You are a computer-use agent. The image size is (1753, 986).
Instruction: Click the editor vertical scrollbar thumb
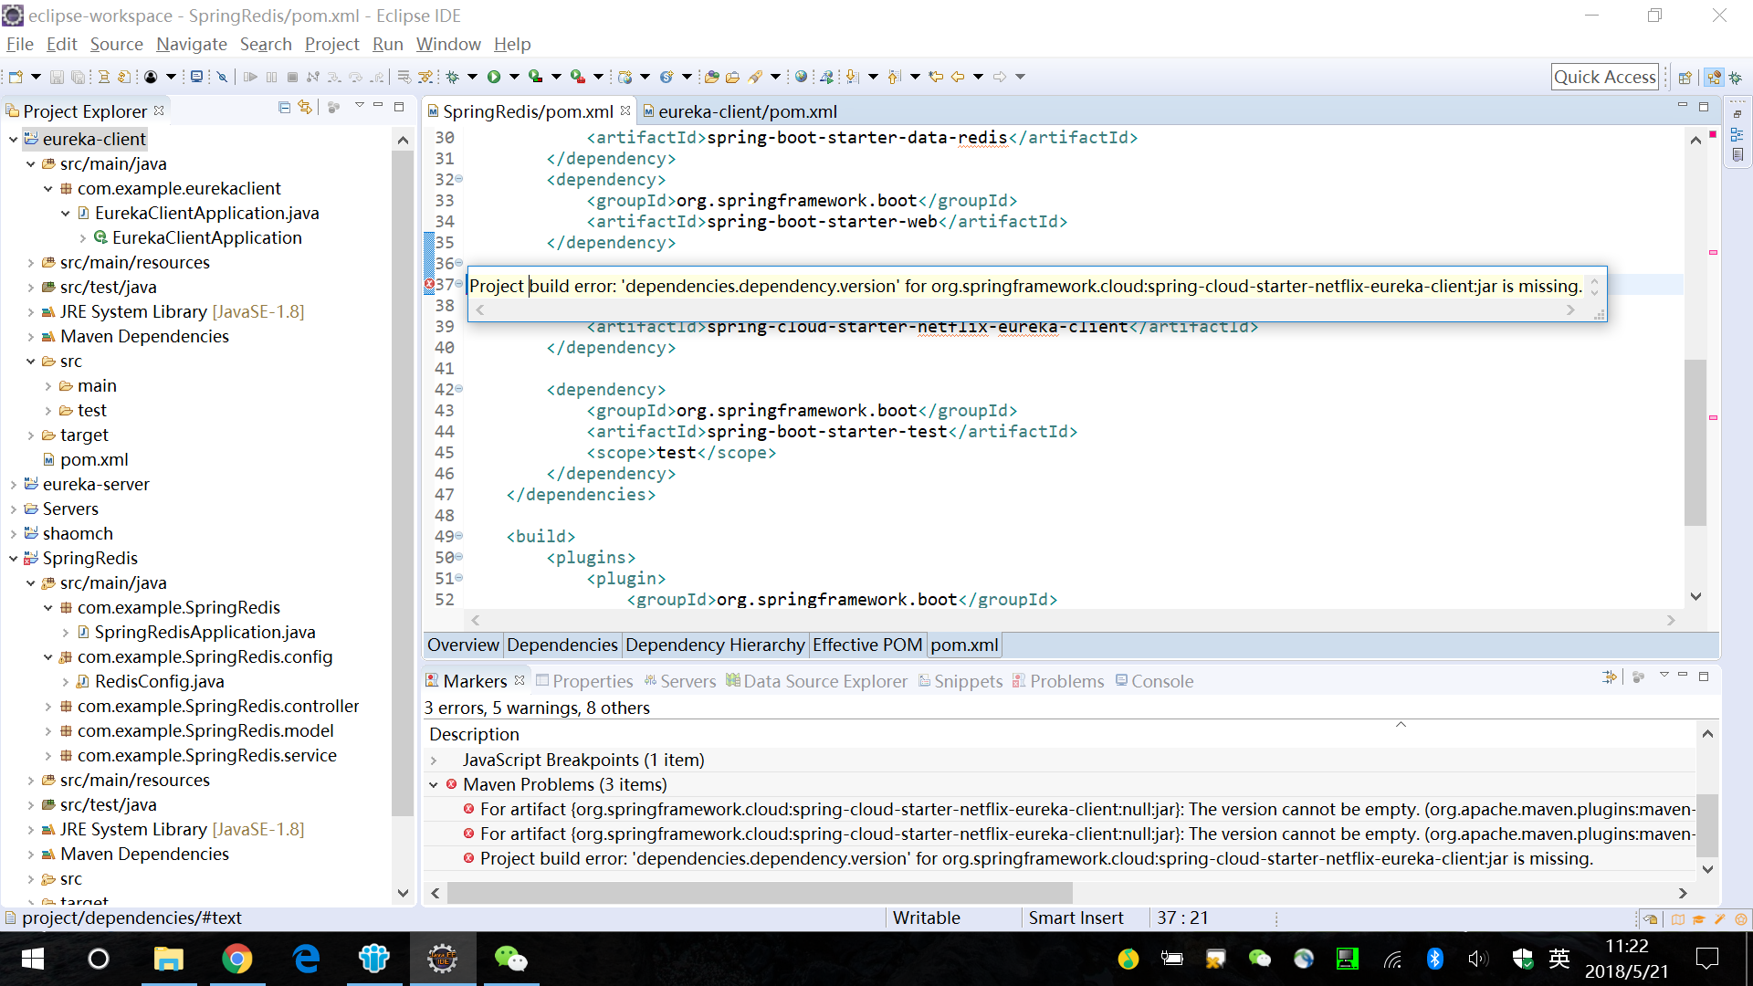pos(1695,442)
